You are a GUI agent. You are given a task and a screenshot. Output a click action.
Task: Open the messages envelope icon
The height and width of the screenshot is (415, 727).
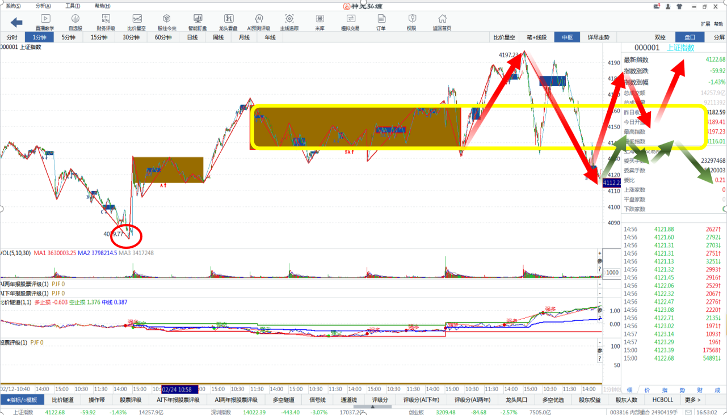tap(658, 6)
